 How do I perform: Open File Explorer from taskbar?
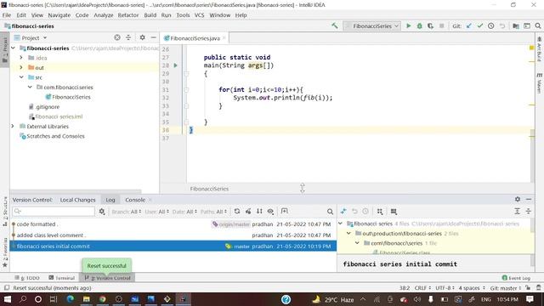click(x=87, y=299)
